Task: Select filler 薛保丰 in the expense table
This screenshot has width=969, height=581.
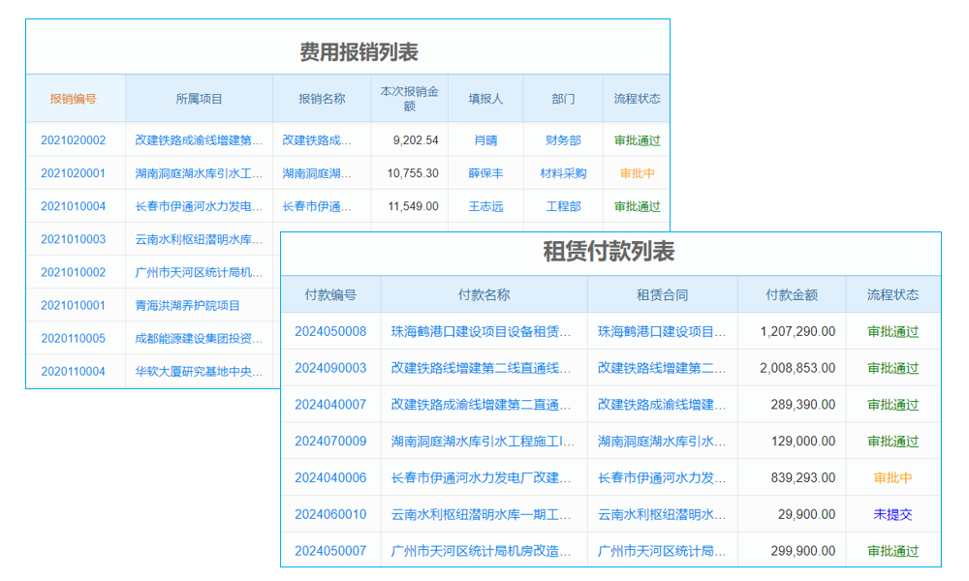Action: (x=484, y=173)
